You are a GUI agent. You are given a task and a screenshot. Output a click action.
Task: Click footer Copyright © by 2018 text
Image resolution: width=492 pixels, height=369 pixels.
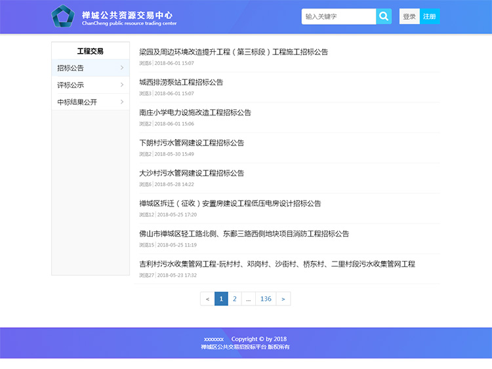point(259,339)
